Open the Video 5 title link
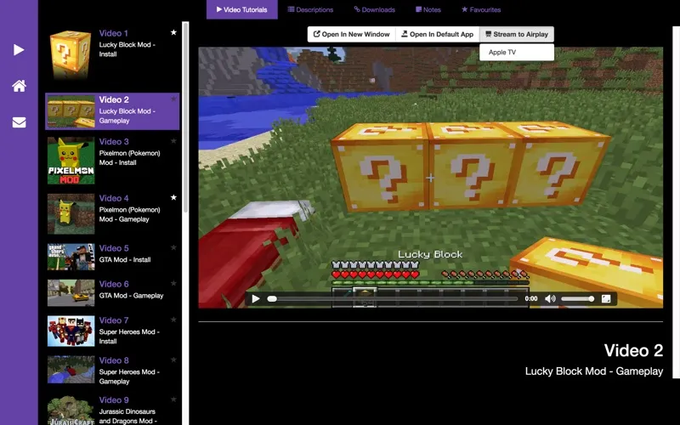This screenshot has width=680, height=425. pos(114,248)
